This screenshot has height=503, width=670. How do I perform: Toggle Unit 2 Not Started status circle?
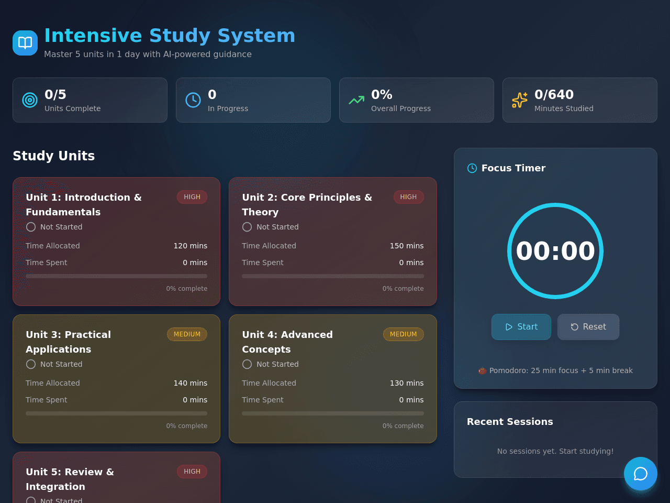[x=247, y=227]
